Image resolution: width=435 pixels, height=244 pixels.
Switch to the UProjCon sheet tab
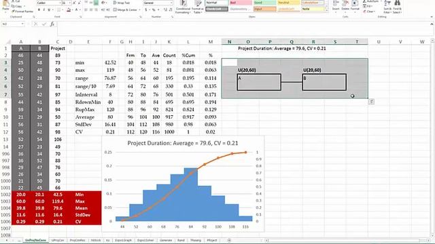[58, 241]
